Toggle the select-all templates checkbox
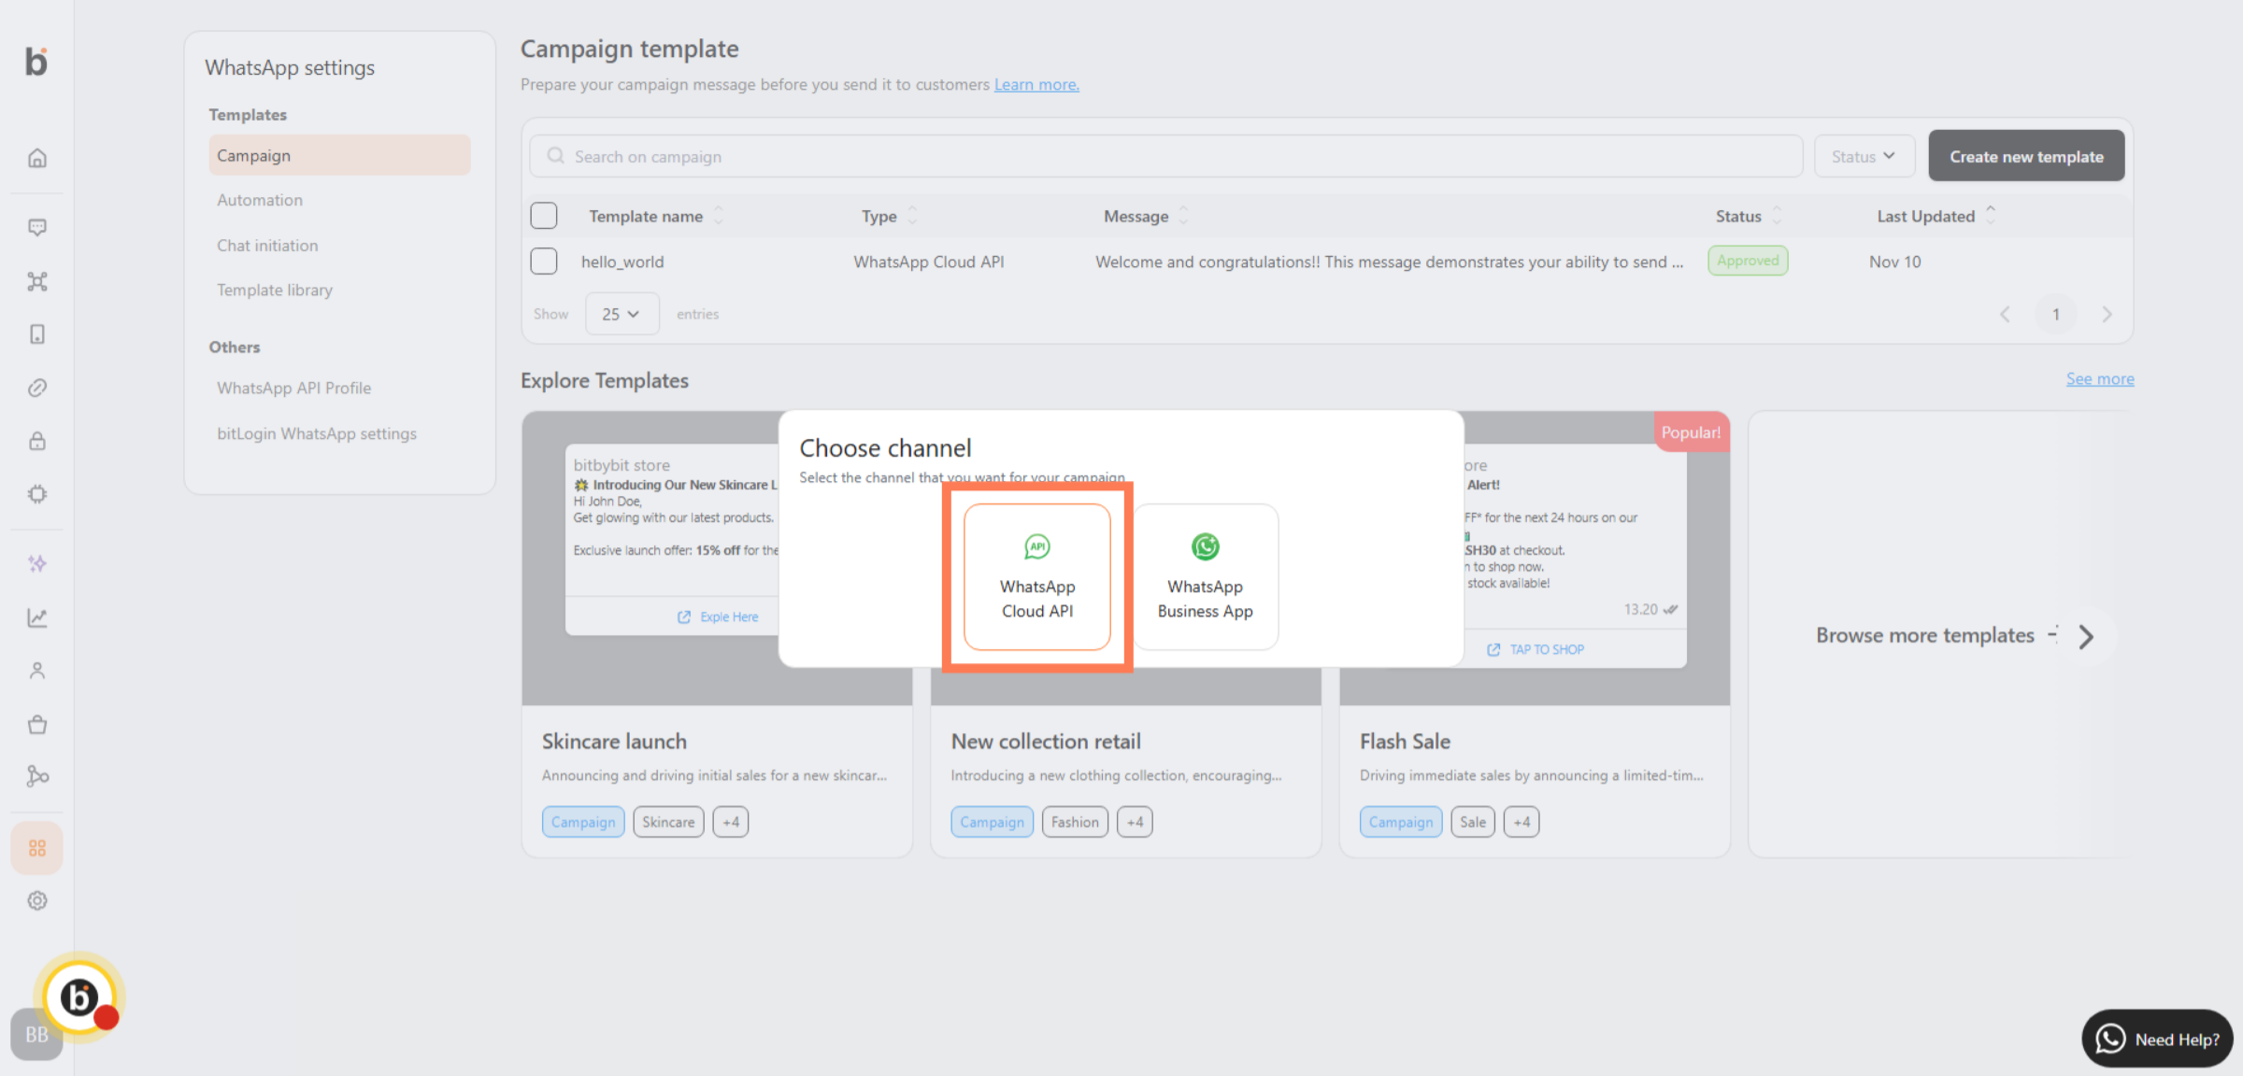This screenshot has height=1076, width=2243. (x=544, y=216)
